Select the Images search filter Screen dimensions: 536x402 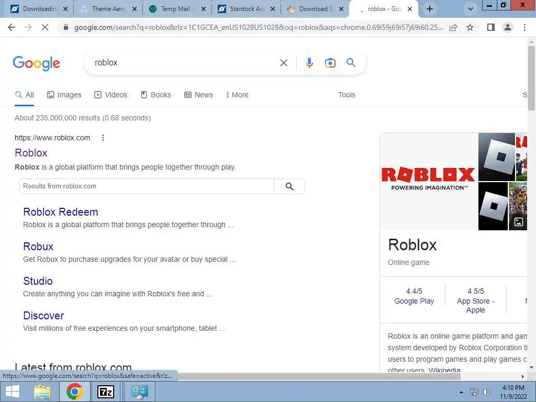point(64,95)
